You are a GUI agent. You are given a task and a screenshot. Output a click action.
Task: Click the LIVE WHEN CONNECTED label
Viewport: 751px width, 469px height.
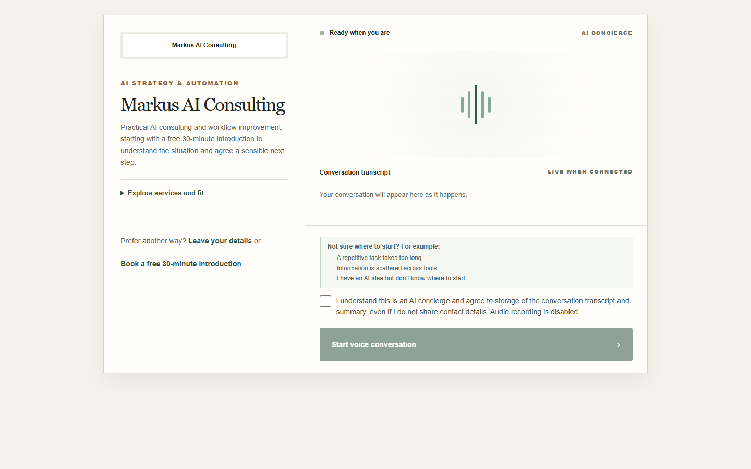pyautogui.click(x=590, y=171)
